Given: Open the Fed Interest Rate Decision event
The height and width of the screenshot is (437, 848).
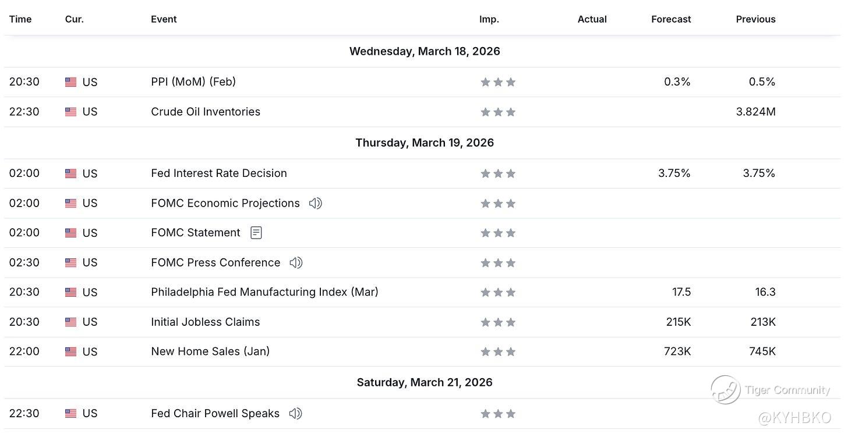Looking at the screenshot, I should click(219, 173).
